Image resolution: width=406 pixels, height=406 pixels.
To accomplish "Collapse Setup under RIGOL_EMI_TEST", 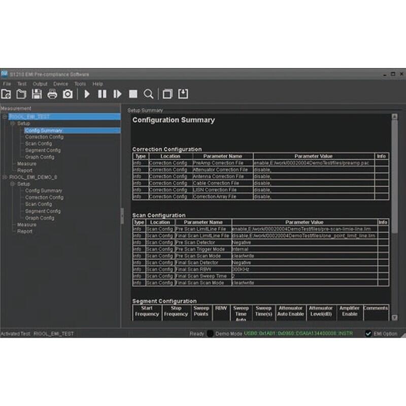I will 13,123.
